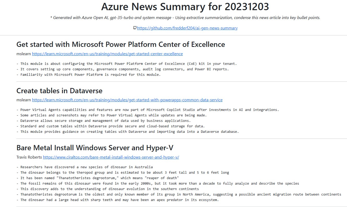Click 'Researchers have discovered a new species' line
The width and height of the screenshot is (347, 207).
[85, 167]
